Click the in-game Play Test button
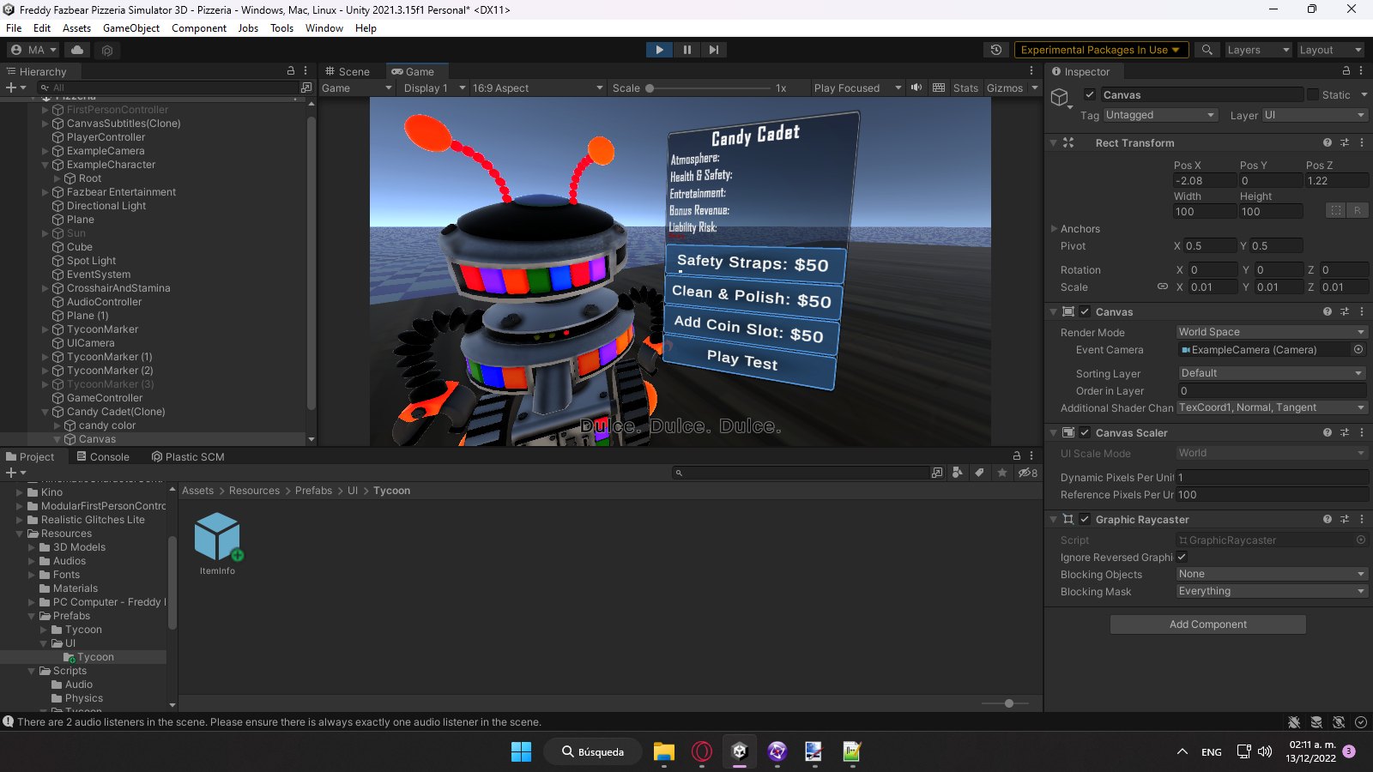 (x=749, y=360)
